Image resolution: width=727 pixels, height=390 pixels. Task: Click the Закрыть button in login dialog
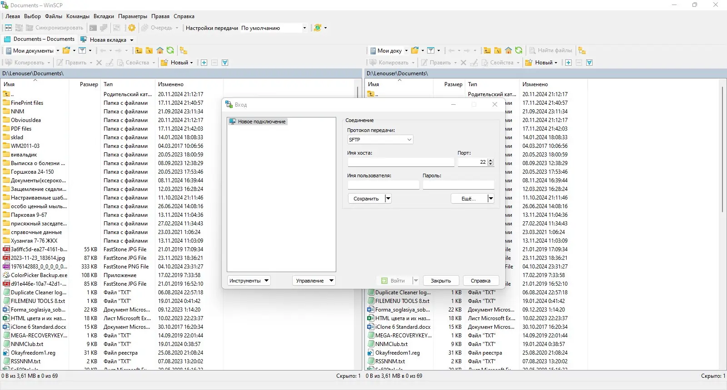click(x=441, y=281)
